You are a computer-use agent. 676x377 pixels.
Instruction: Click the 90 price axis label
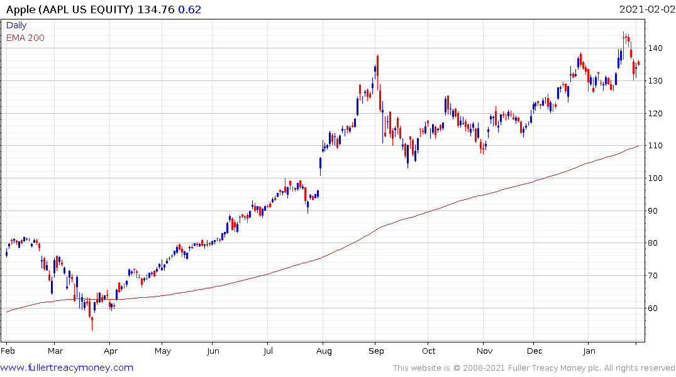(653, 210)
